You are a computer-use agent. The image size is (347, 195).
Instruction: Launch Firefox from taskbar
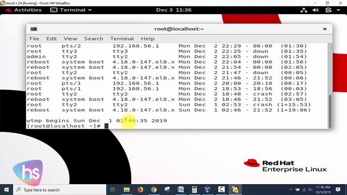(140, 190)
